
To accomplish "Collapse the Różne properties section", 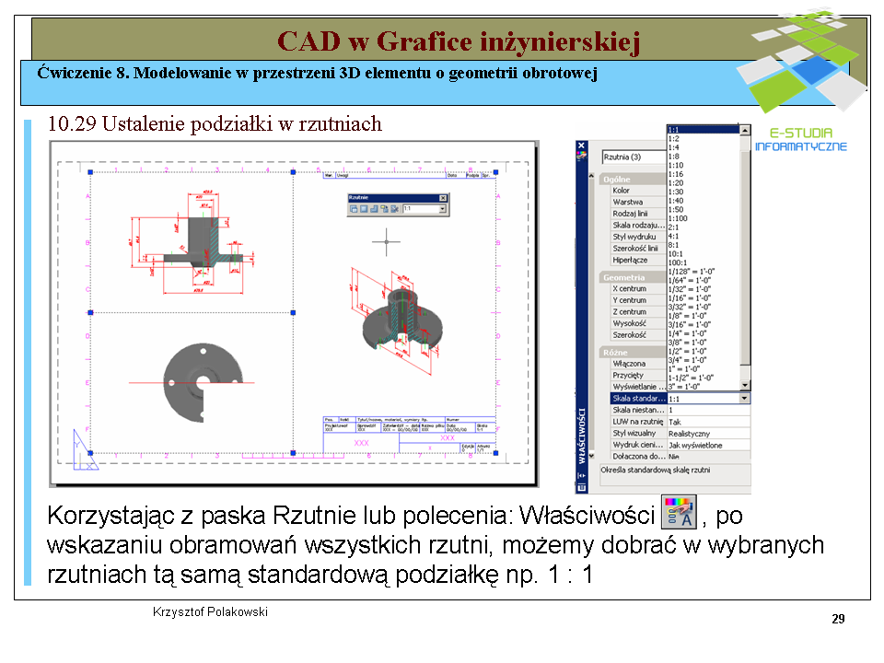I will click(632, 353).
